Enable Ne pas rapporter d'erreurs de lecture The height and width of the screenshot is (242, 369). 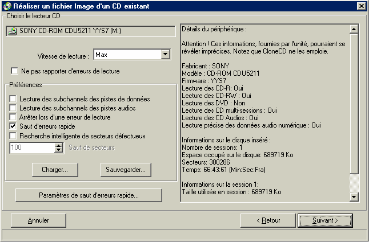click(14, 71)
